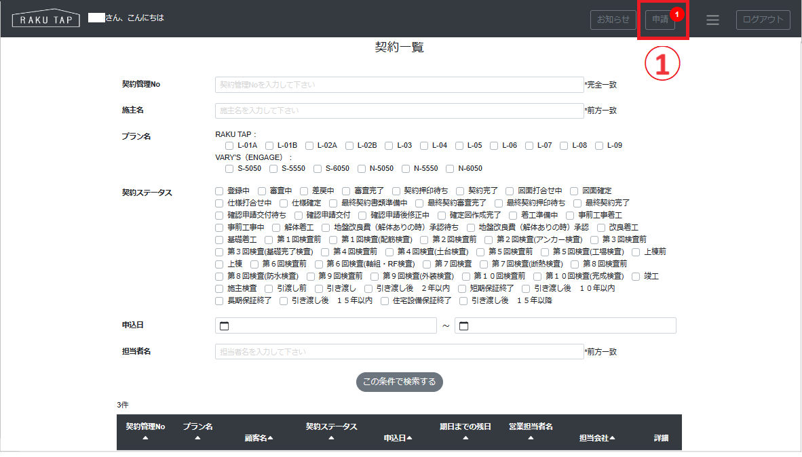
Task: Click the RAKU TAP logo
Action: [x=46, y=18]
